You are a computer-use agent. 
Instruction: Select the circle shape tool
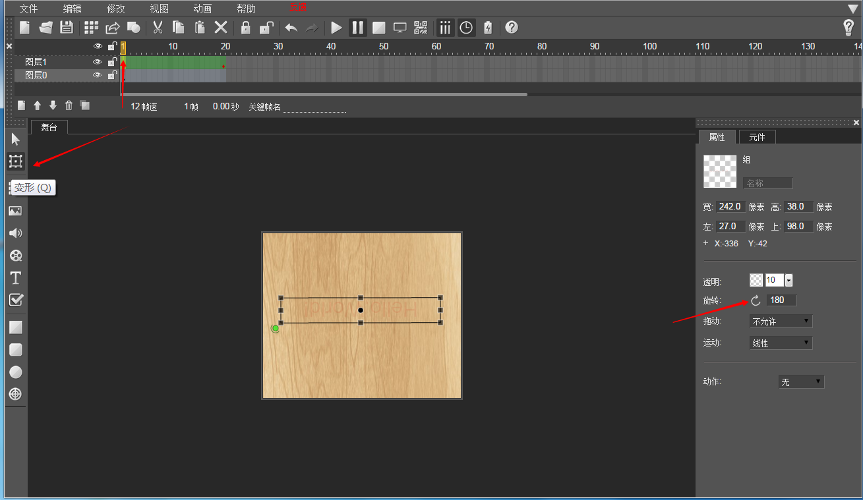pyautogui.click(x=16, y=372)
